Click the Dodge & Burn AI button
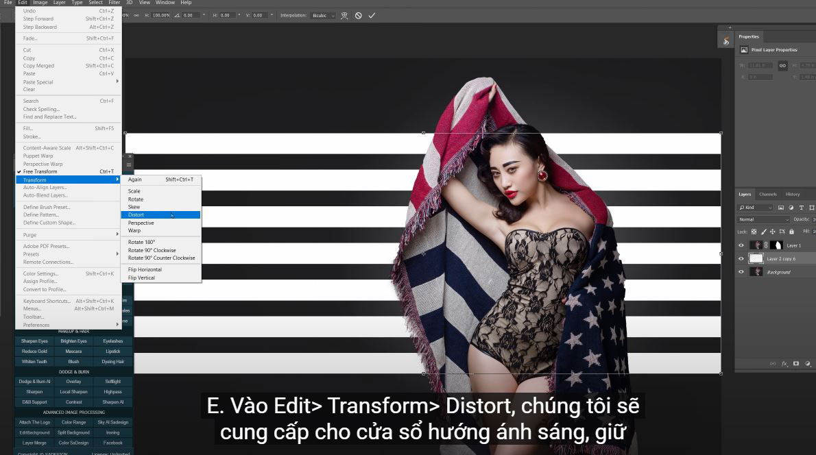This screenshot has width=816, height=455. pos(34,382)
